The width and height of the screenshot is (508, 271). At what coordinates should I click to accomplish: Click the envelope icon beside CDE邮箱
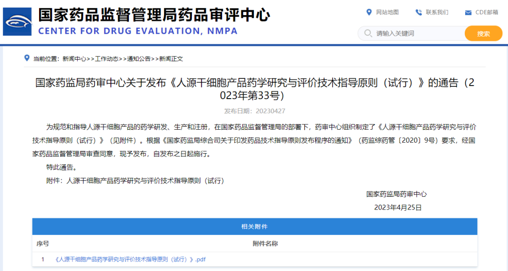[x=468, y=13]
